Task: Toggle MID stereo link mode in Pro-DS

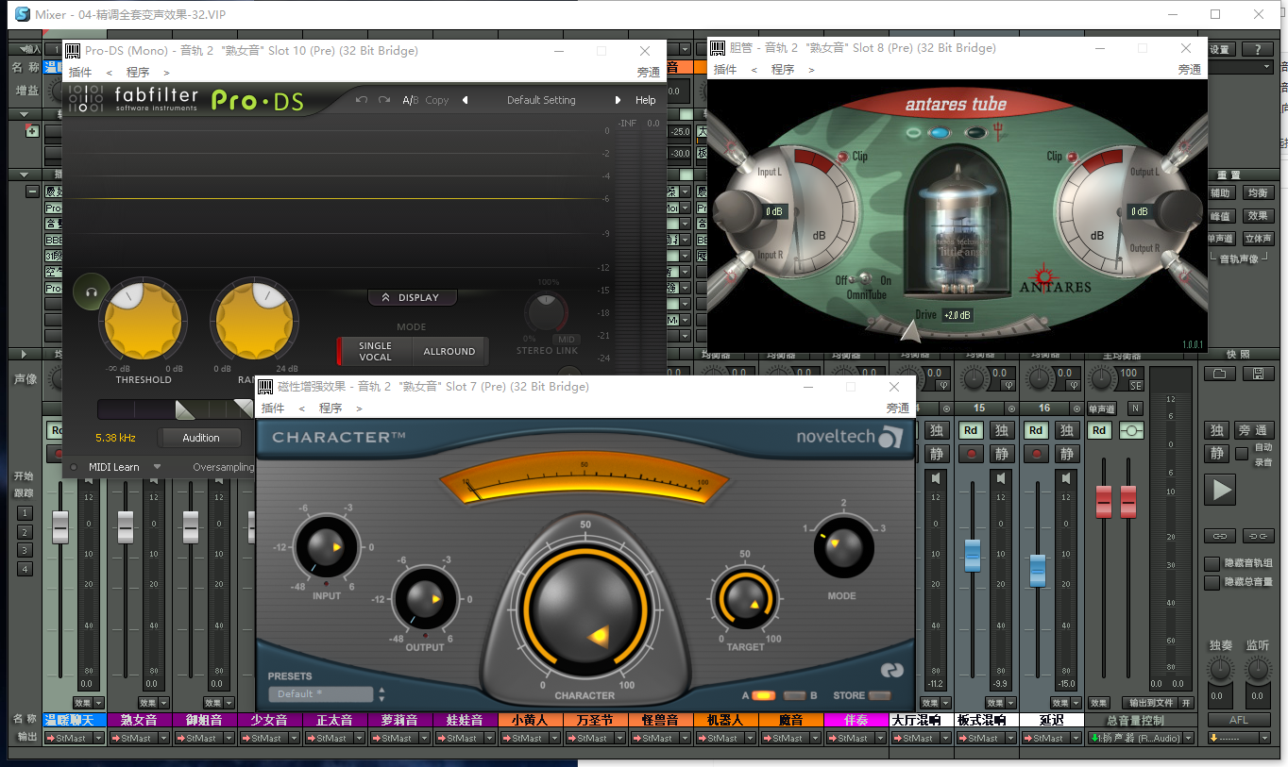Action: 566,340
